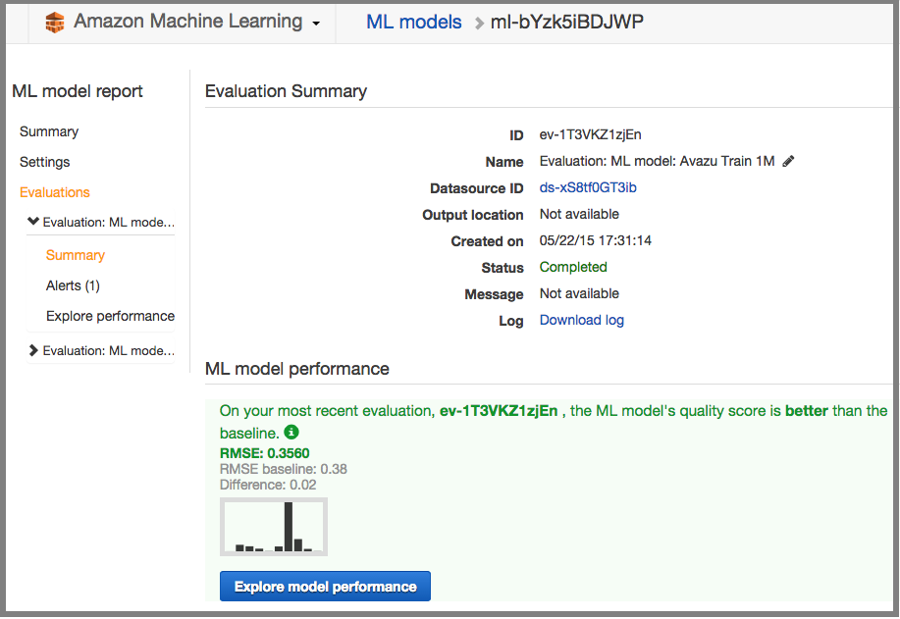900x619 pixels.
Task: Edit evaluation name with the pencil icon
Action: click(789, 161)
